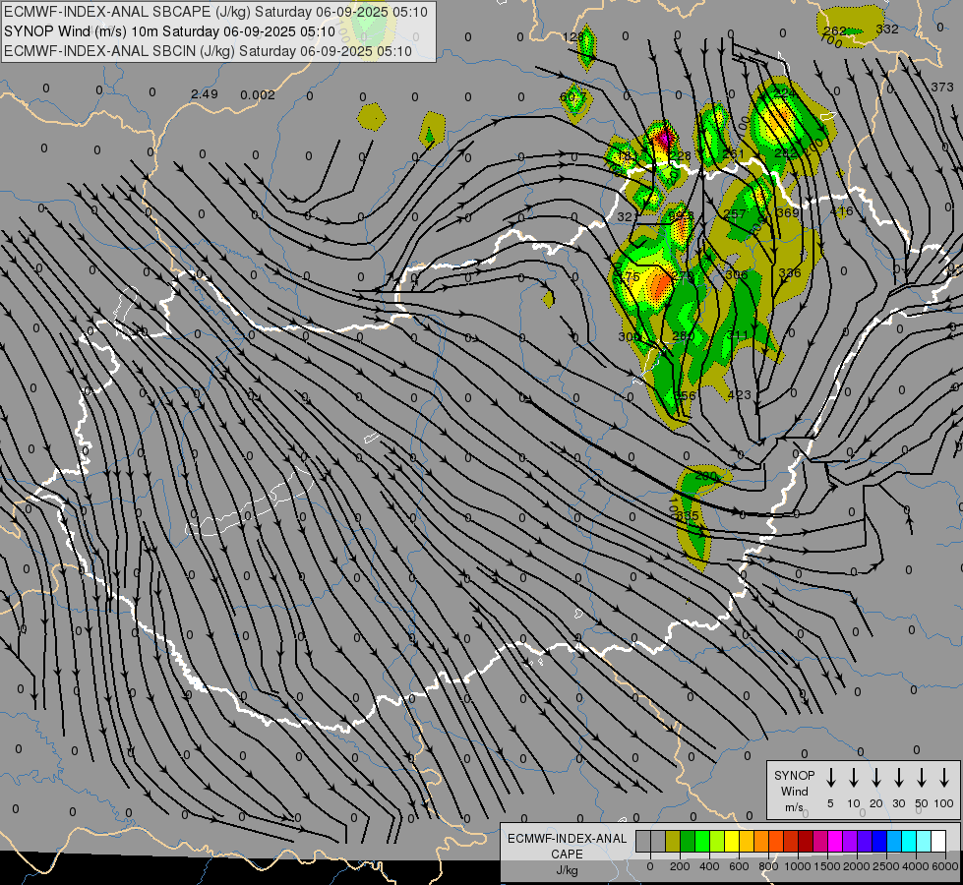The image size is (963, 885).
Task: Click the map value '2.49'
Action: tap(205, 94)
